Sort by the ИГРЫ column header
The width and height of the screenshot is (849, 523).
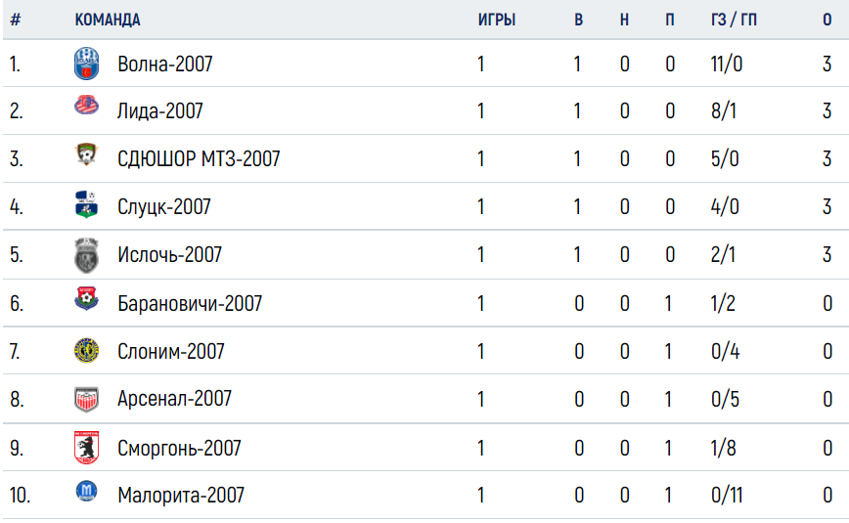497,20
